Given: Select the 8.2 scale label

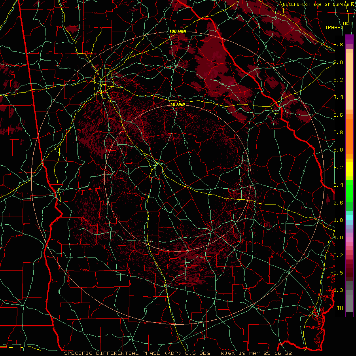Looking at the screenshot, I should (338, 80).
